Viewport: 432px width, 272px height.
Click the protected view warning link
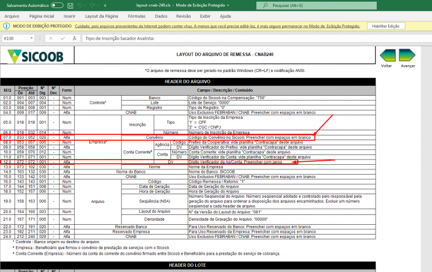pyautogui.click(x=217, y=26)
